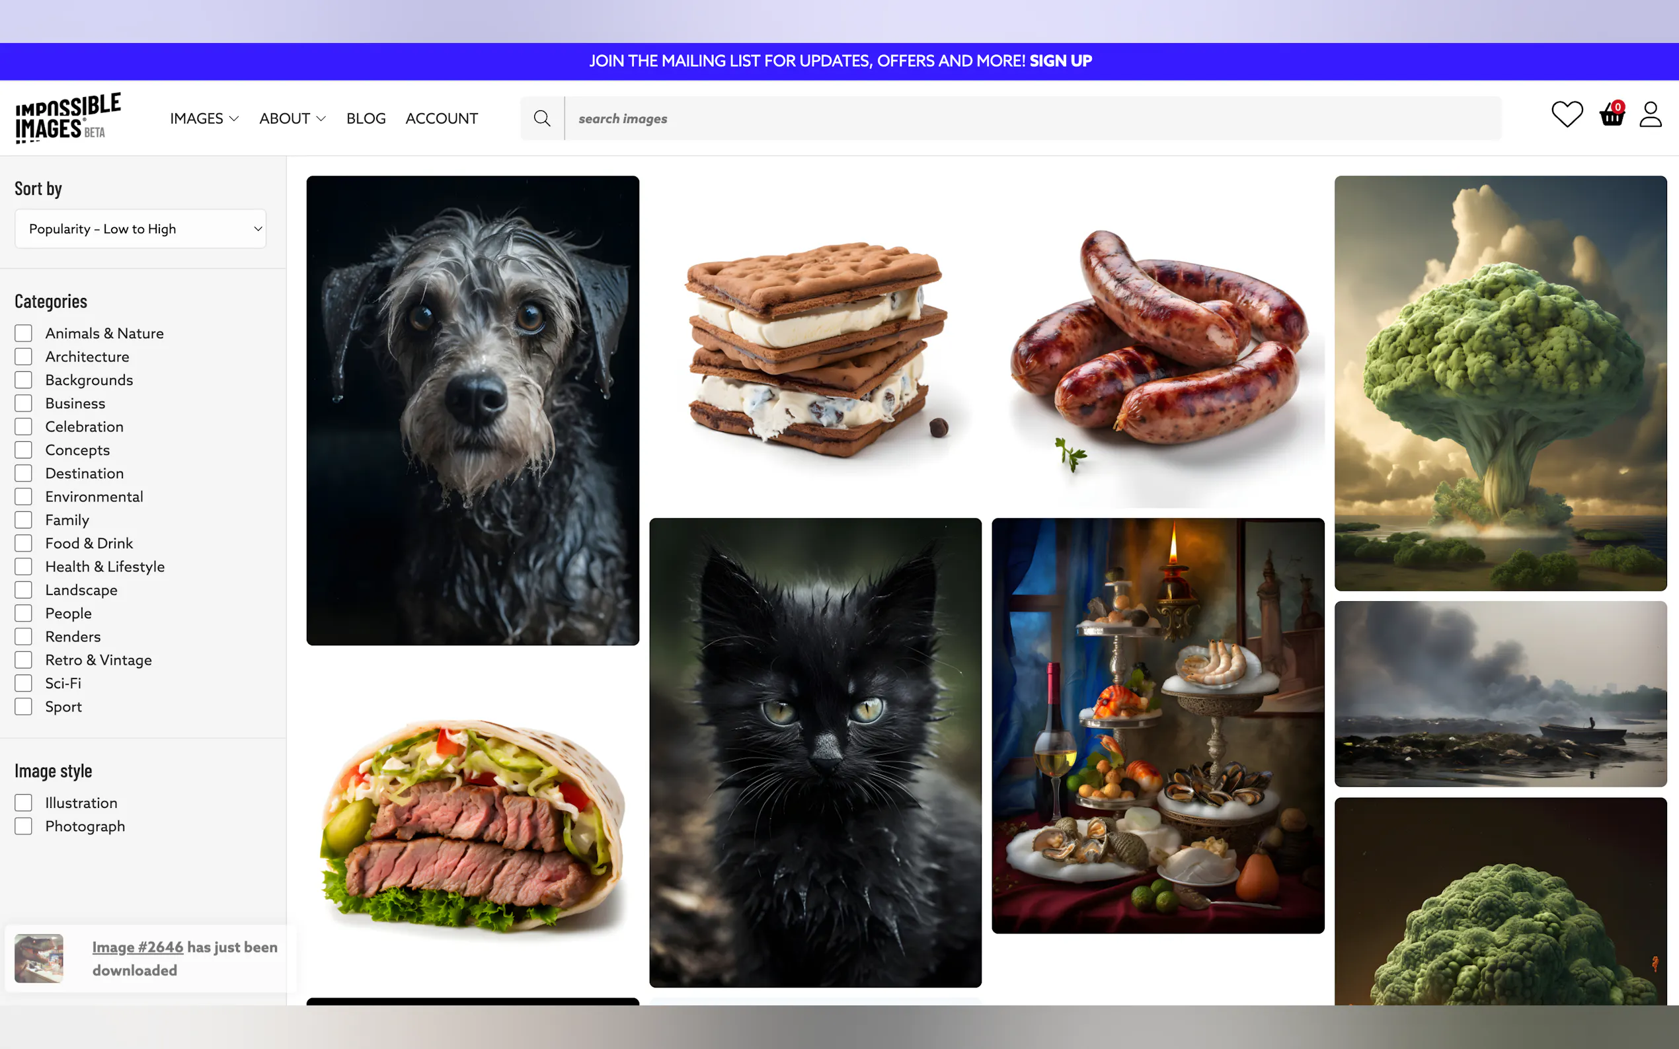This screenshot has width=1679, height=1049.
Task: Enable the Sci-Fi category checkbox
Action: (24, 682)
